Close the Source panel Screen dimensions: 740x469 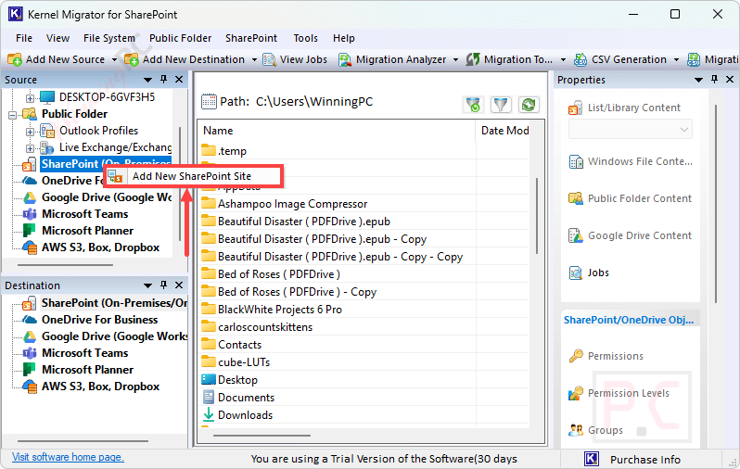(179, 80)
